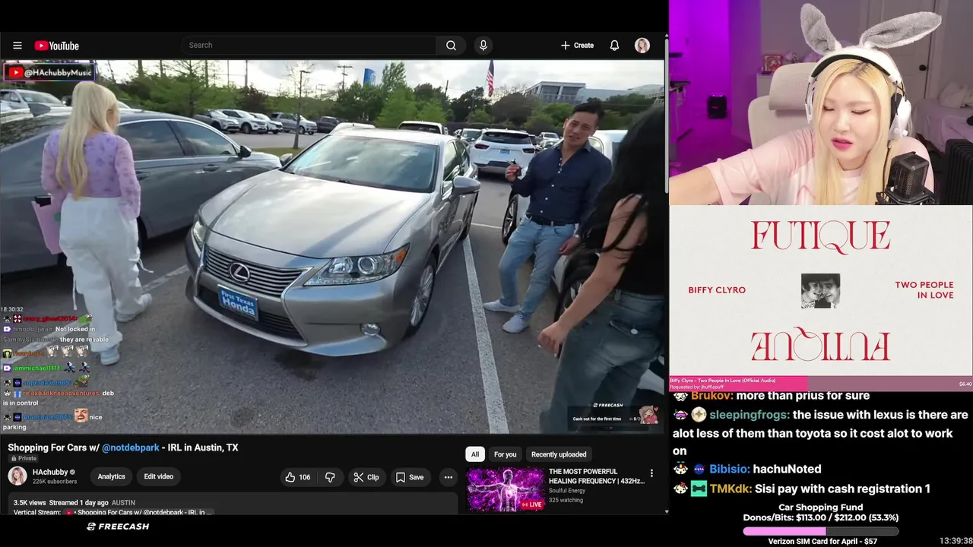Focus the YouTube search field
Image resolution: width=973 pixels, height=547 pixels.
pos(310,46)
